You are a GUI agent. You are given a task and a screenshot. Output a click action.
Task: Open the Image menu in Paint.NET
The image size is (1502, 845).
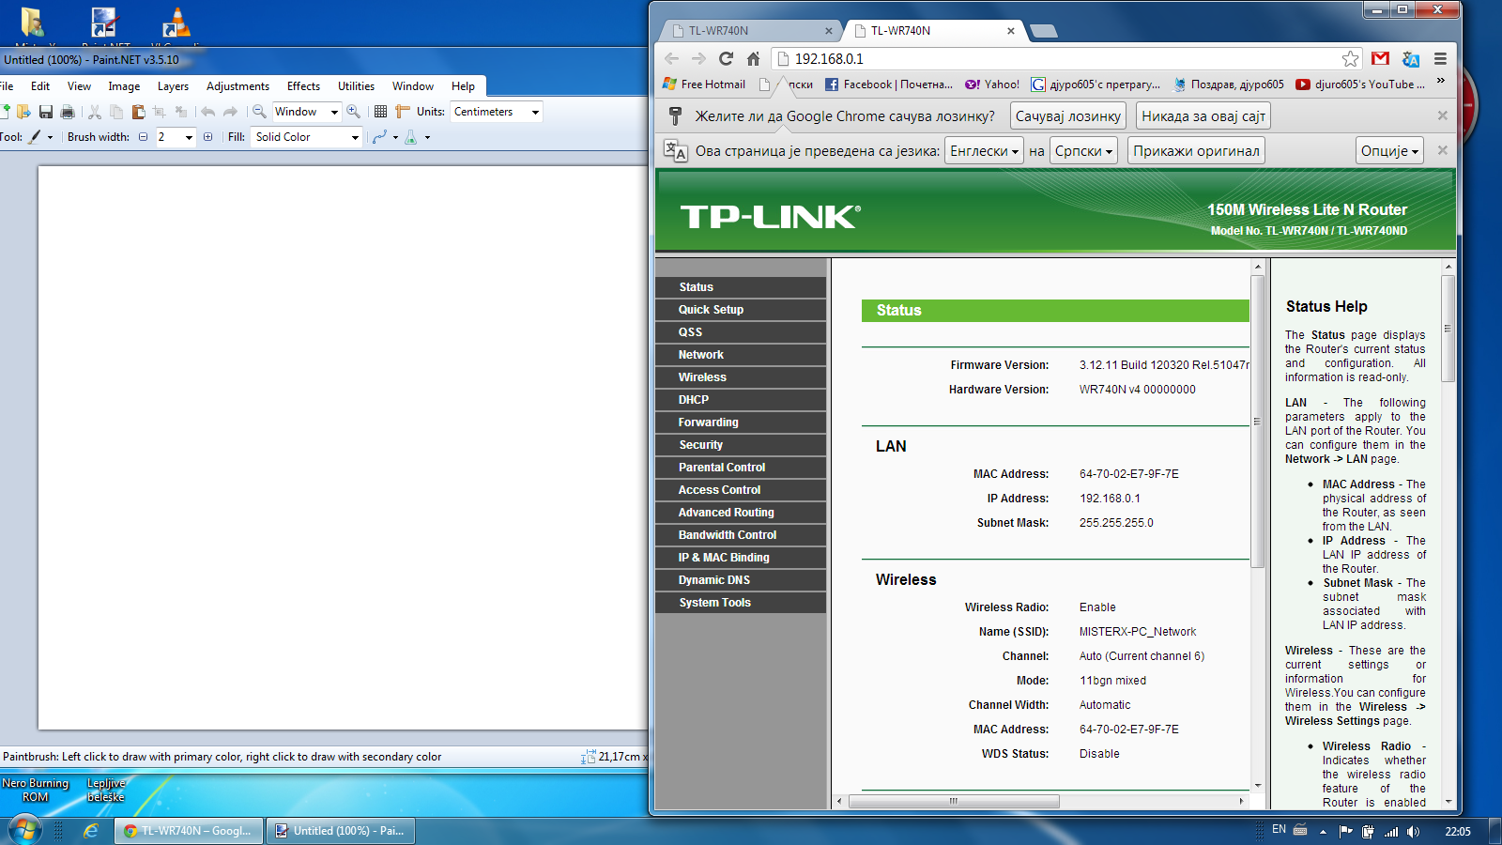point(124,86)
